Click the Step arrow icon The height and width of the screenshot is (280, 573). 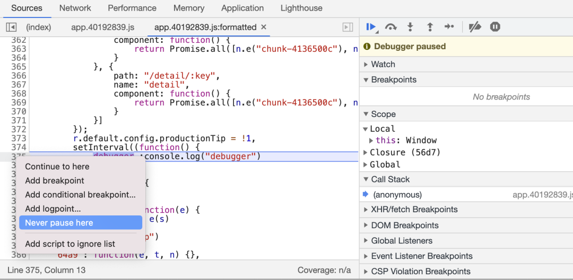pos(449,27)
